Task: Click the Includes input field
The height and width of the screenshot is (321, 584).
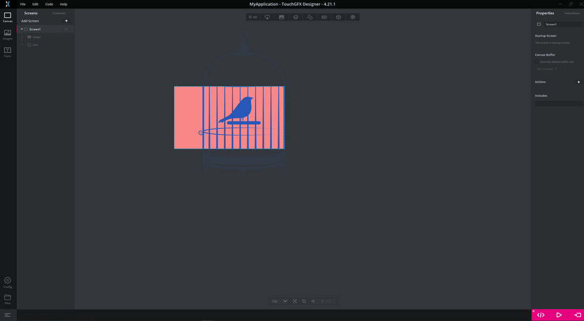Action: pos(559,104)
